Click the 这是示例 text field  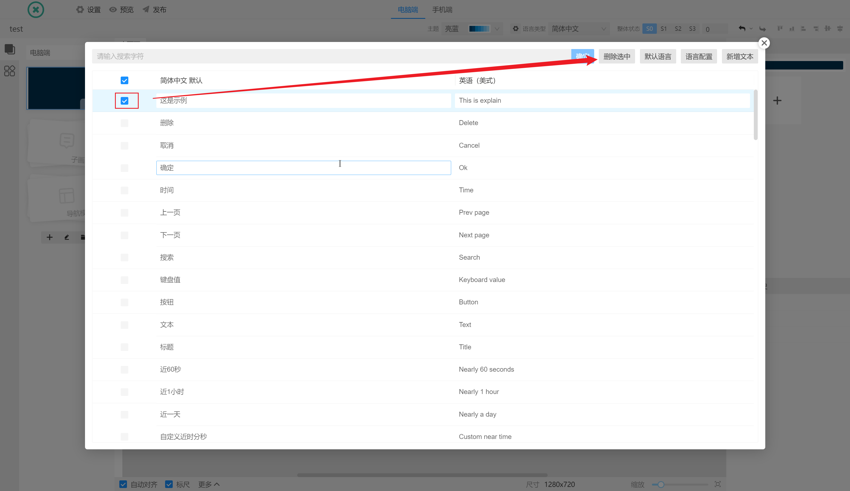coord(303,101)
